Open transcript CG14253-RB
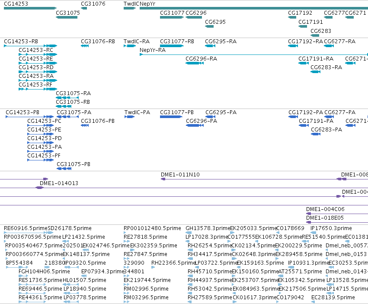This screenshot has height=304, width=368. click(31, 46)
